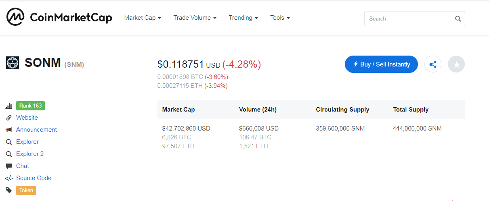Click the CoinMarketCap logo icon
This screenshot has height=201, width=489.
(x=15, y=17)
